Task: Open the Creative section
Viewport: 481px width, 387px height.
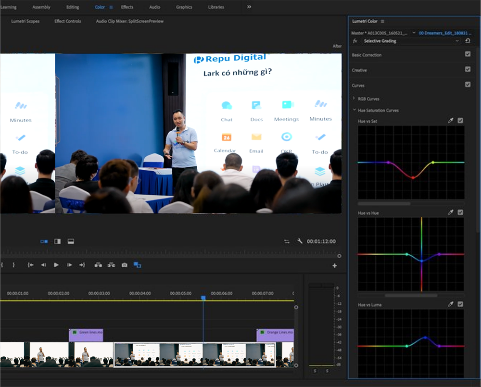Action: (359, 70)
